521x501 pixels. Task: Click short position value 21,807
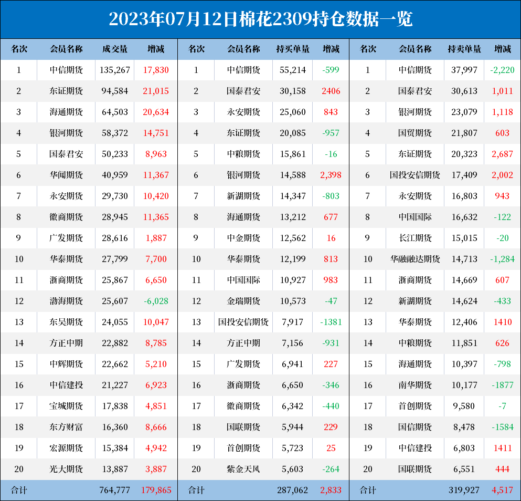[x=464, y=133]
